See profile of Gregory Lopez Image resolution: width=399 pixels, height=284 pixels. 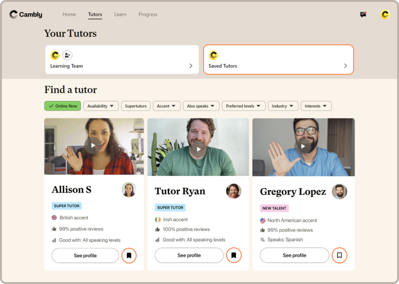294,255
